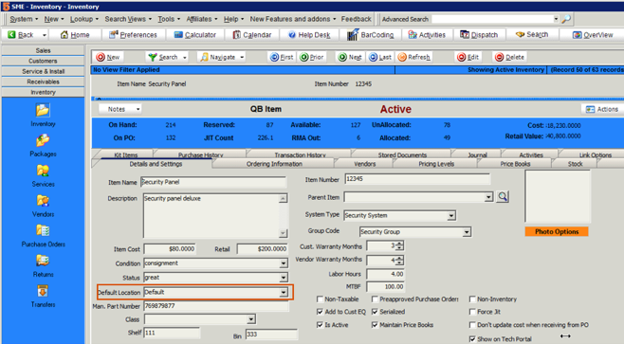
Task: Open Transfers in the sidebar
Action: click(x=43, y=296)
